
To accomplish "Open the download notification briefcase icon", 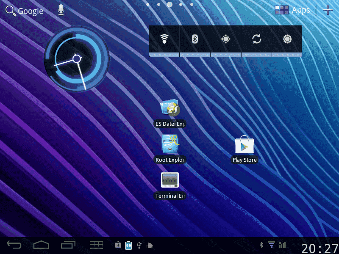I will (x=118, y=245).
